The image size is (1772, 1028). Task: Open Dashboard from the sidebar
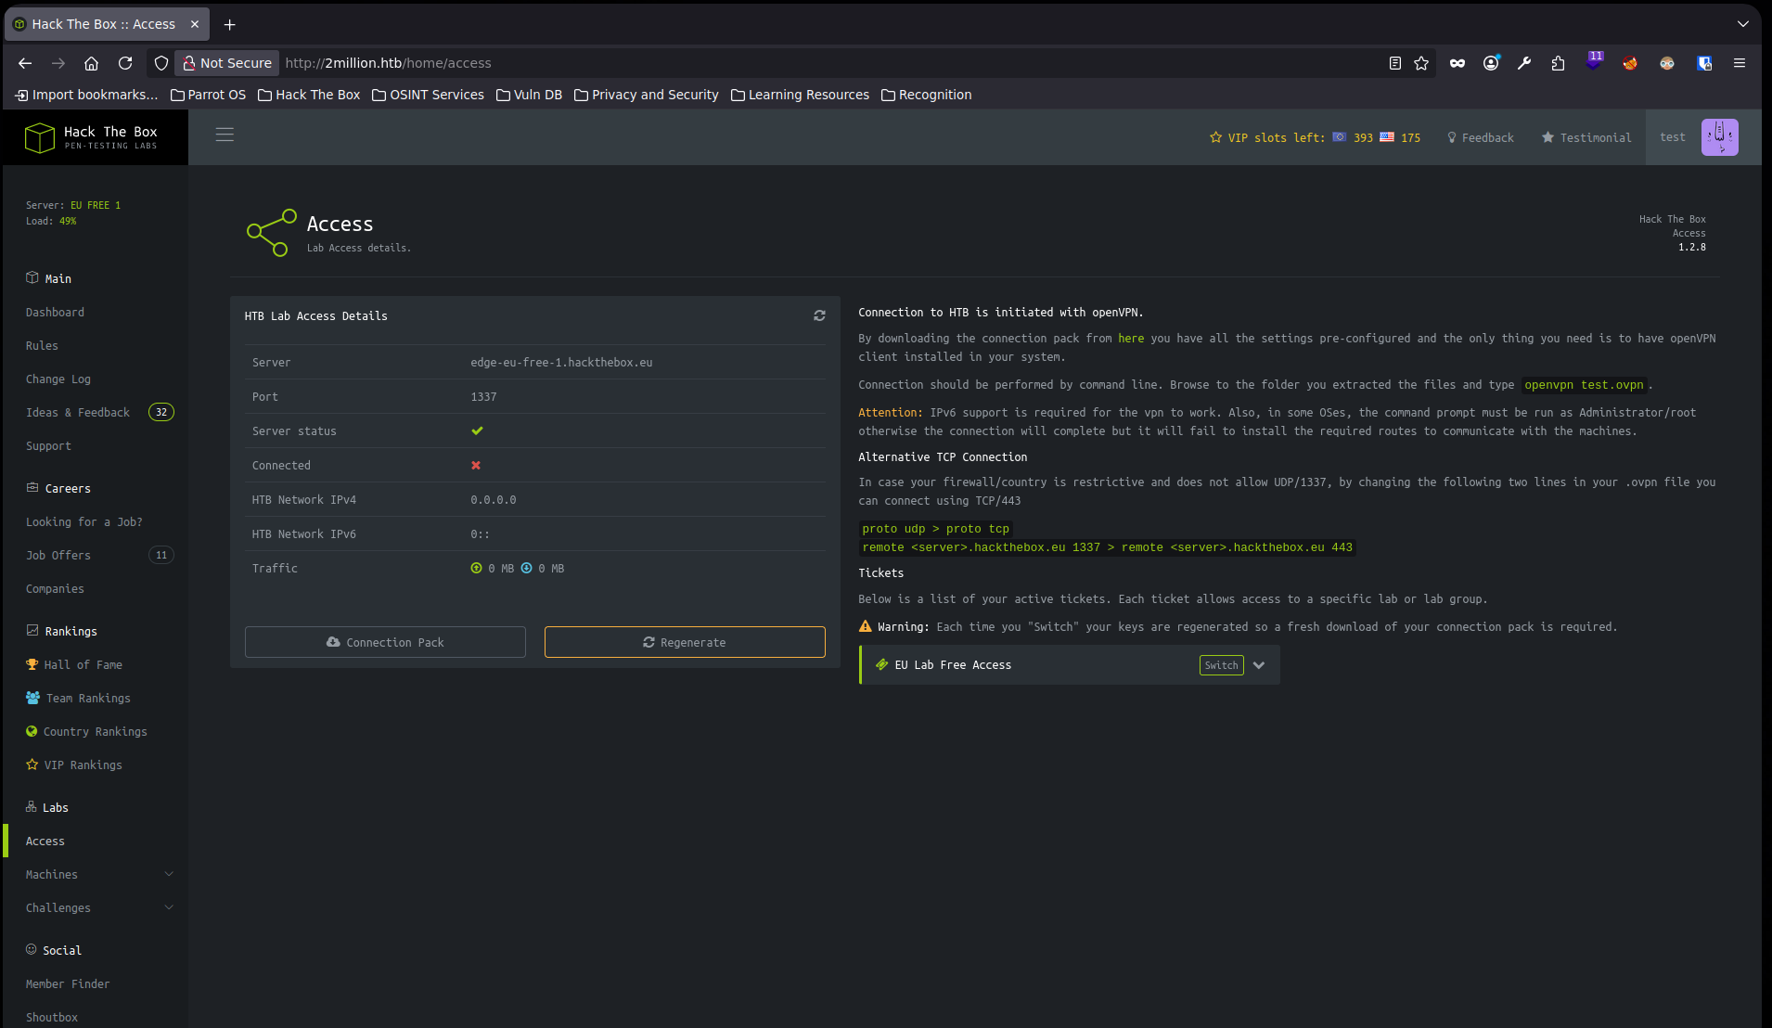coord(55,313)
